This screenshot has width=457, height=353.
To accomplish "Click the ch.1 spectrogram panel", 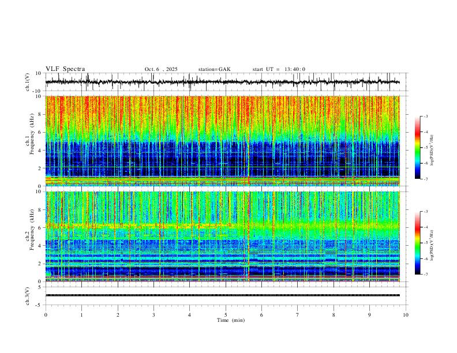I will (x=222, y=141).
